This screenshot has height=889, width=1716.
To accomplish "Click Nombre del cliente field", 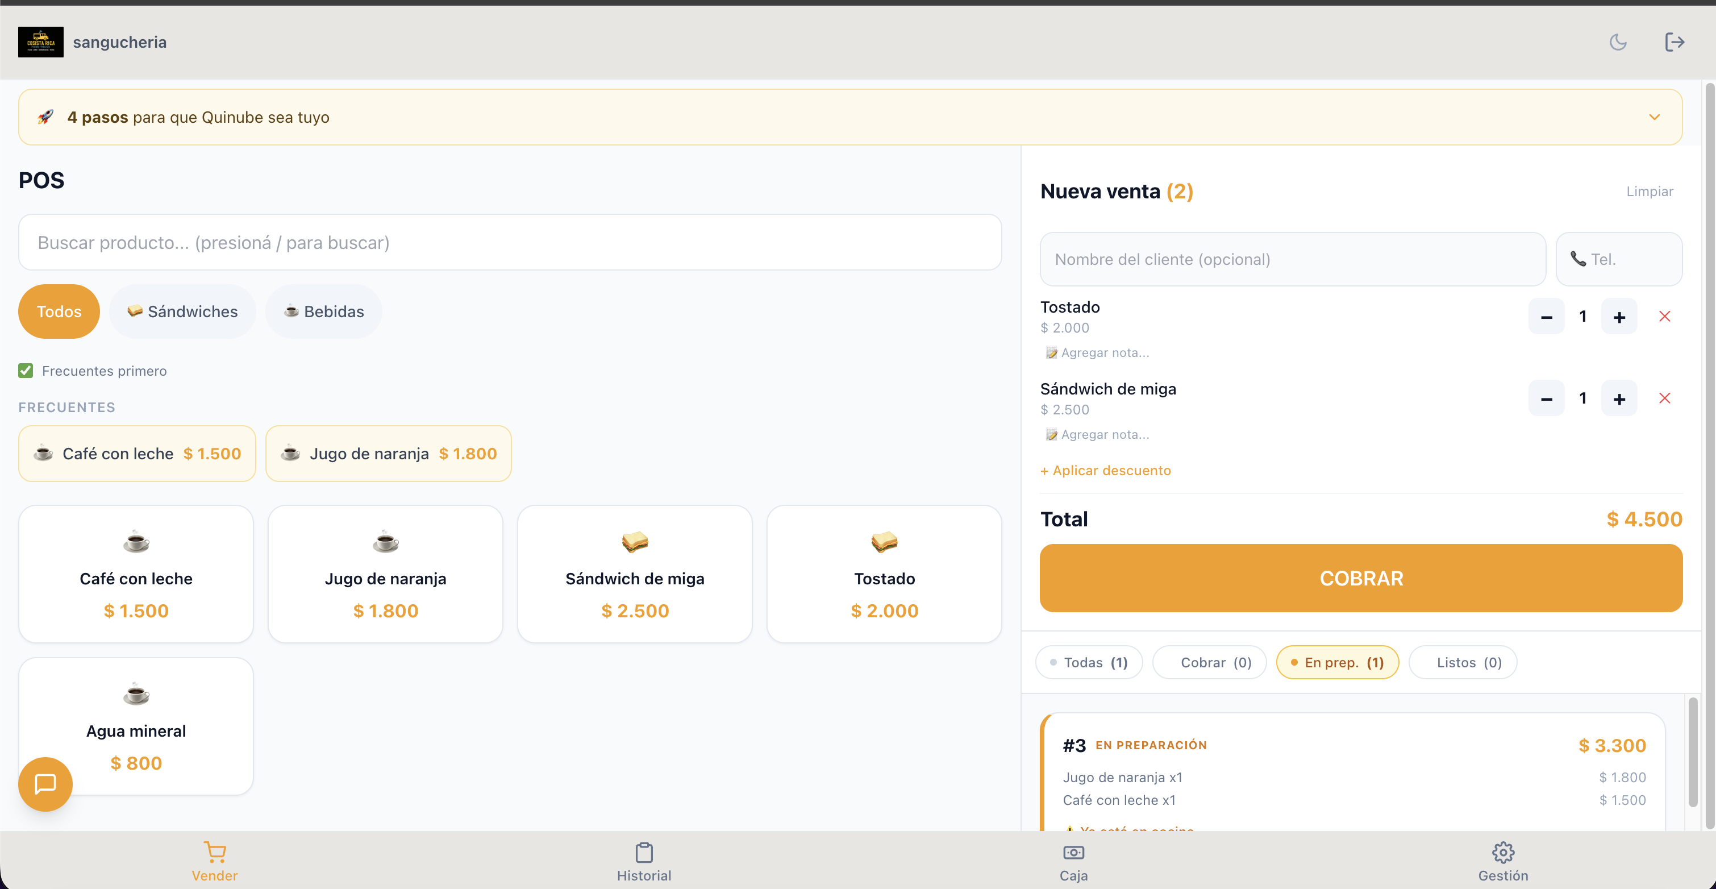I will pos(1292,259).
